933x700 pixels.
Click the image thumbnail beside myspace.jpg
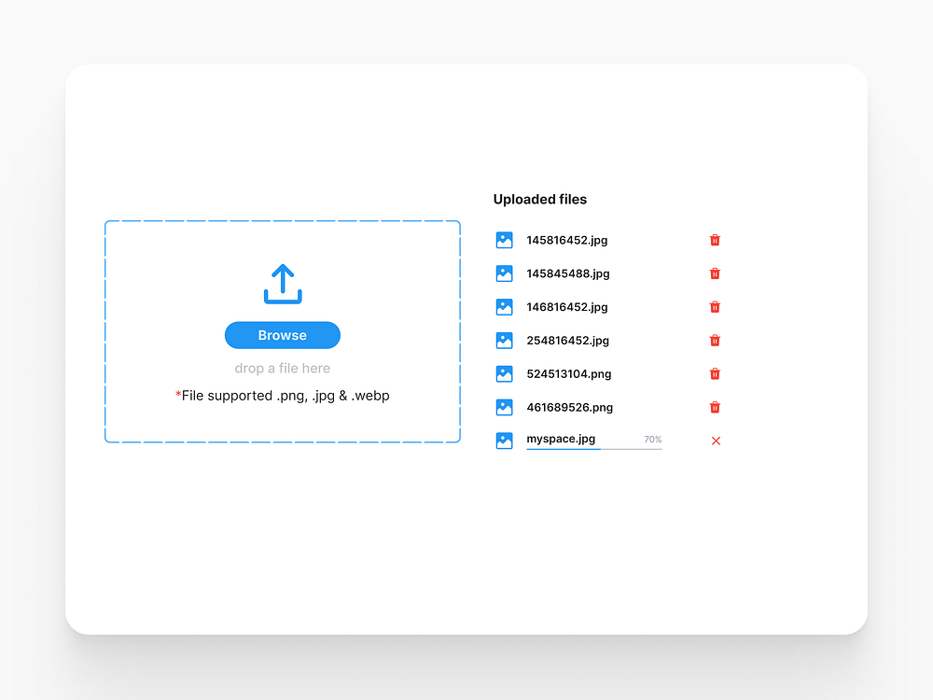tap(505, 440)
